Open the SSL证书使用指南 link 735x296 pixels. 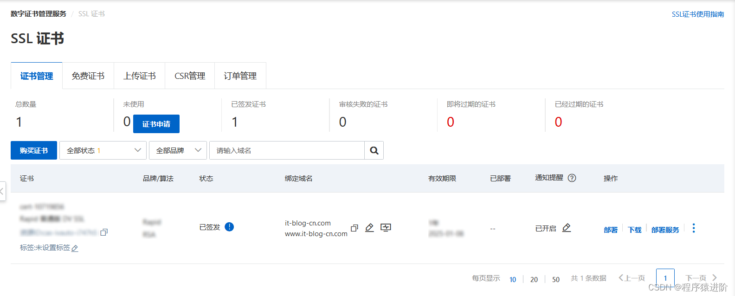point(697,14)
